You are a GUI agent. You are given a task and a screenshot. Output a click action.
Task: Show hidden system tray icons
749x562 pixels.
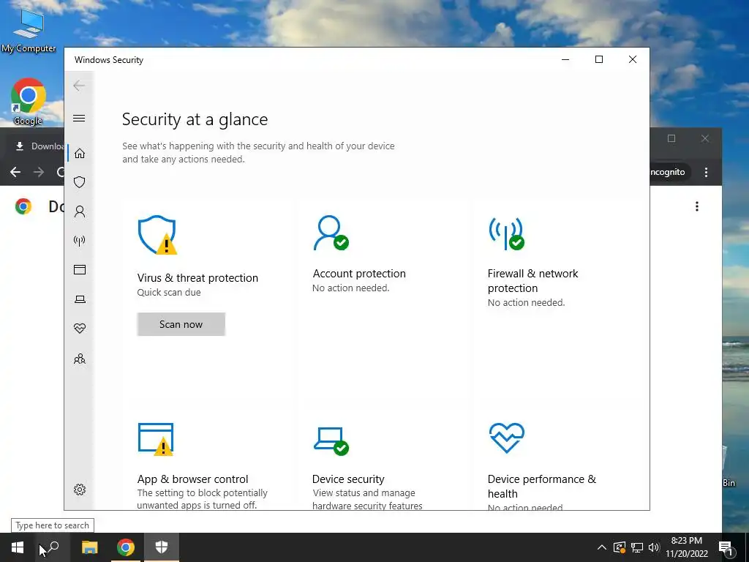[602, 547]
